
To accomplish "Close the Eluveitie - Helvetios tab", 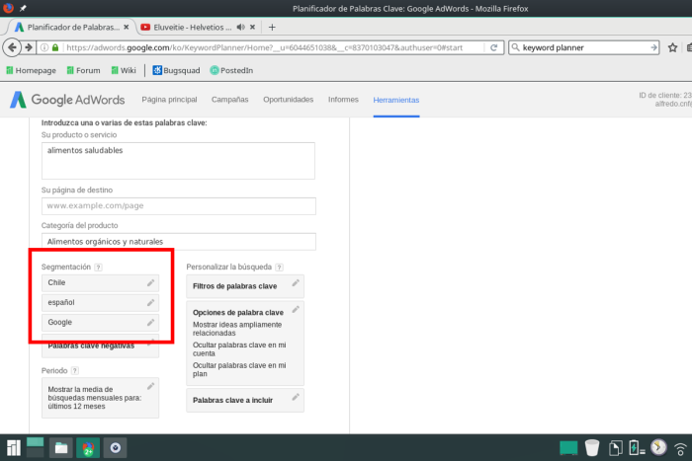I will pos(252,28).
